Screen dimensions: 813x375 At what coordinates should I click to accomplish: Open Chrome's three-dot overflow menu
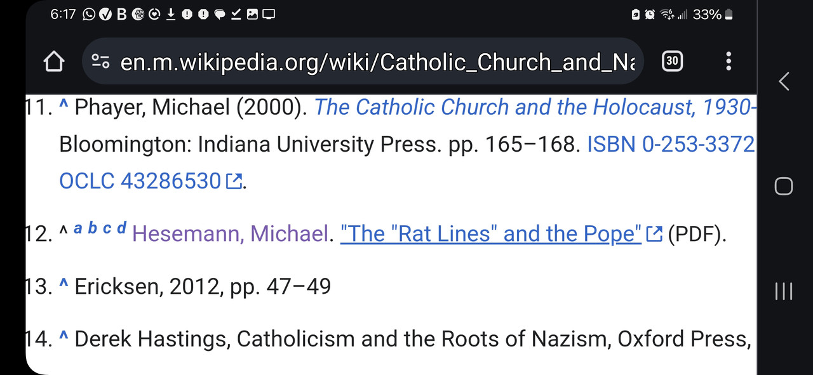pos(729,61)
